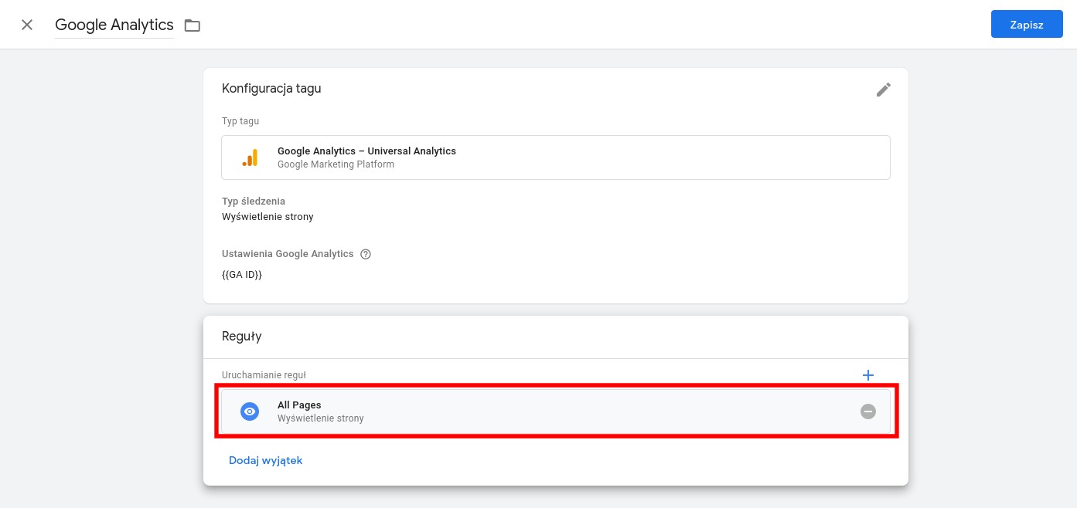Click the blue eye icon of All Pages
This screenshot has height=508, width=1077.
pyautogui.click(x=250, y=411)
